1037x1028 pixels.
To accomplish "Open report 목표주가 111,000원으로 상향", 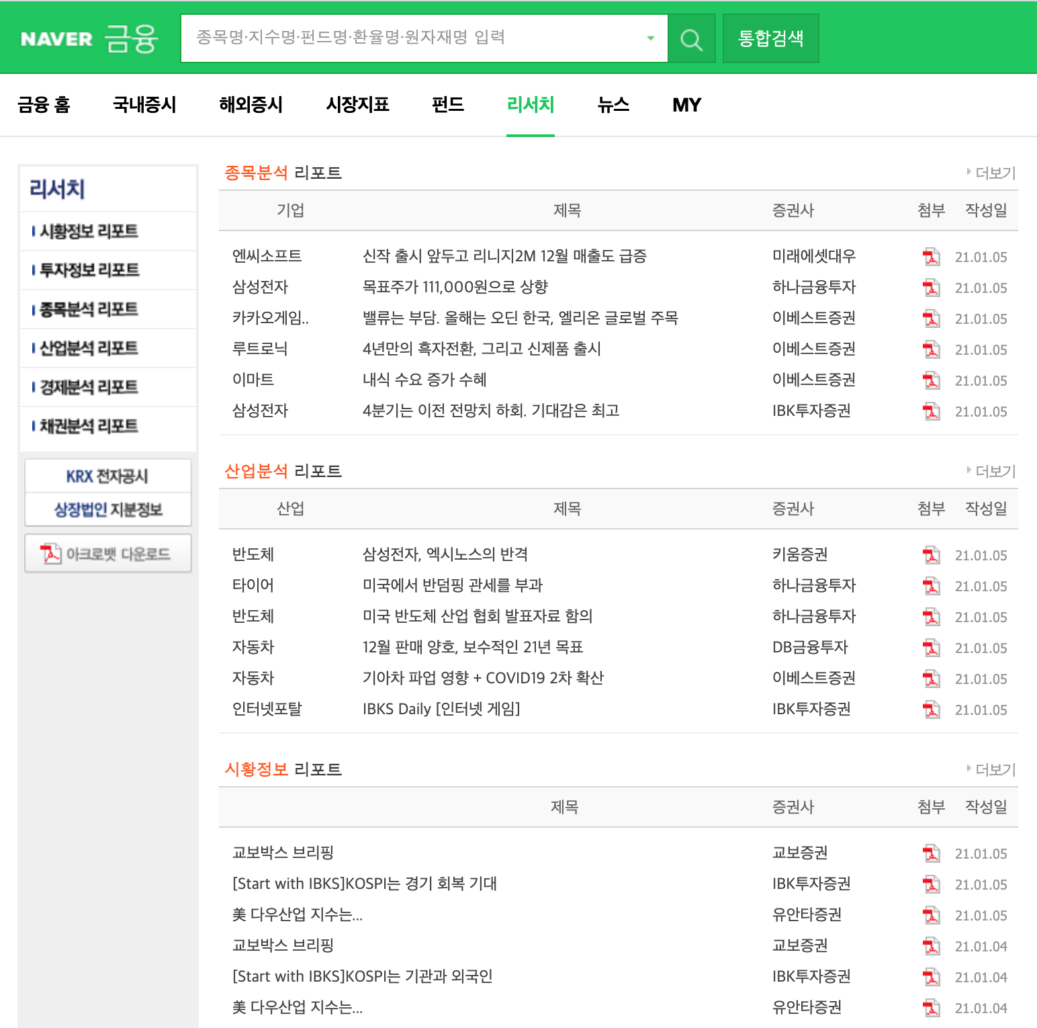I will click(x=455, y=287).
